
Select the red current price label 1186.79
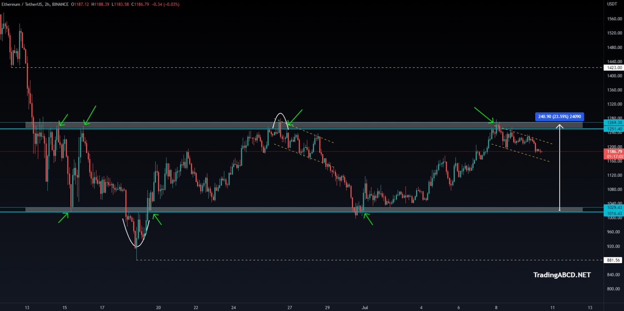pos(614,152)
